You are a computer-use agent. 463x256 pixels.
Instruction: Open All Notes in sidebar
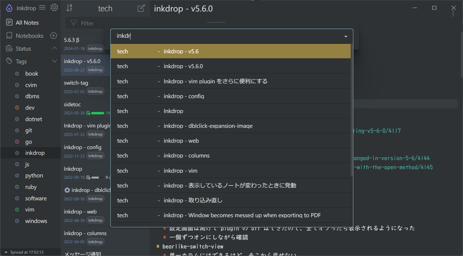[30, 23]
